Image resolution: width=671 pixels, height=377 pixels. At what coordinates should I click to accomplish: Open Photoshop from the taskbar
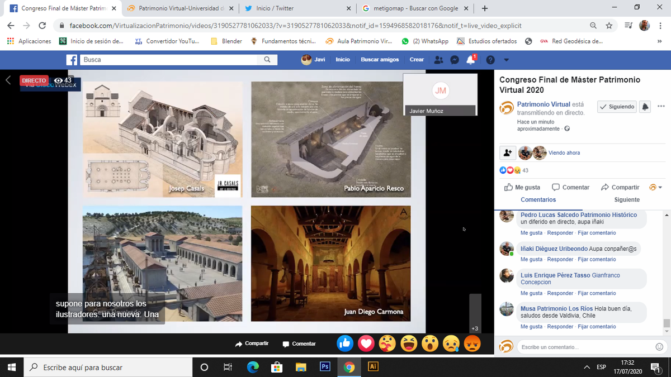coord(325,367)
